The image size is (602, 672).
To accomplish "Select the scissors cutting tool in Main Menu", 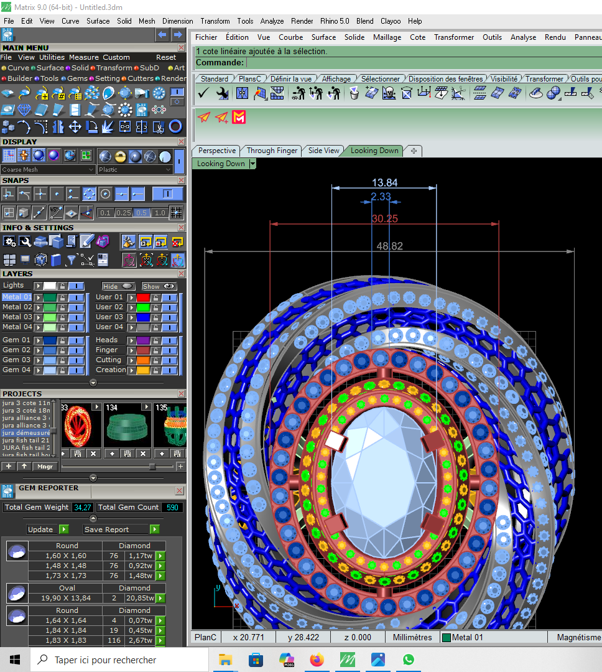I will [x=159, y=127].
